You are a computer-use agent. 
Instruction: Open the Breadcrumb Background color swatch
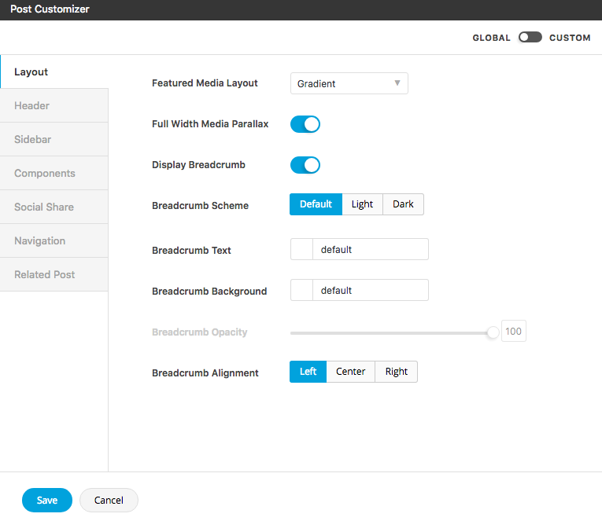coord(301,290)
